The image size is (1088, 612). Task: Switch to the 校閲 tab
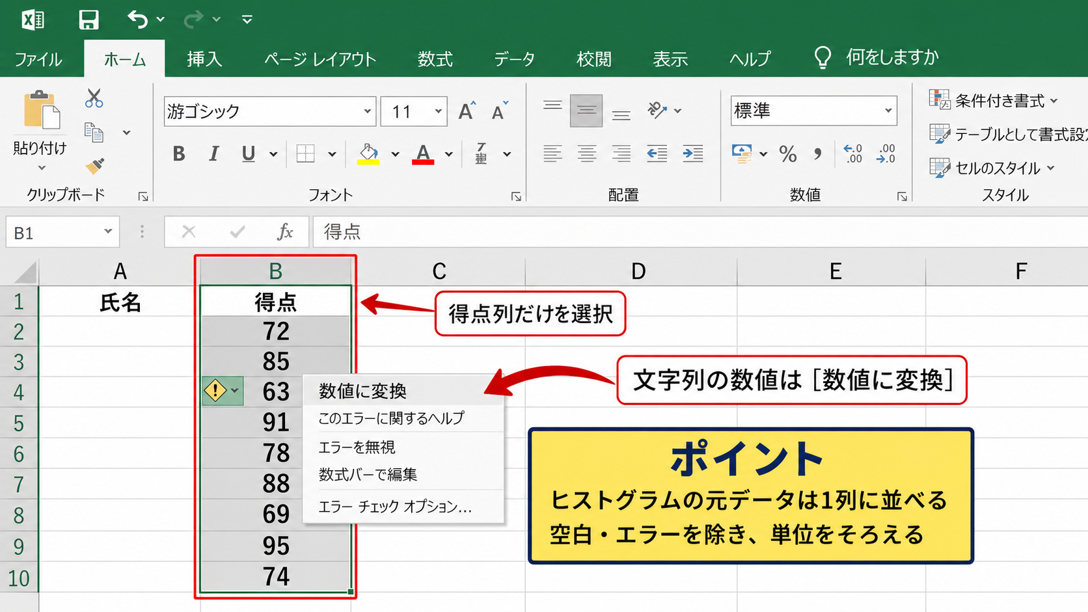[x=593, y=59]
